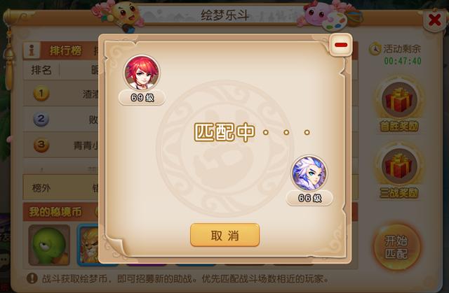Switch to the 排行榜 tab
This screenshot has width=449, height=293.
tap(66, 50)
